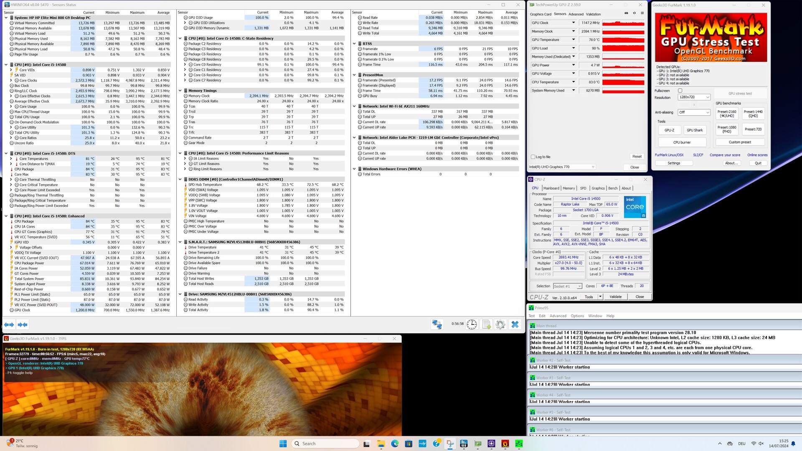This screenshot has width=802, height=451.
Task: Open the Anti-aliasing dropdown in FurMark
Action: coord(694,112)
